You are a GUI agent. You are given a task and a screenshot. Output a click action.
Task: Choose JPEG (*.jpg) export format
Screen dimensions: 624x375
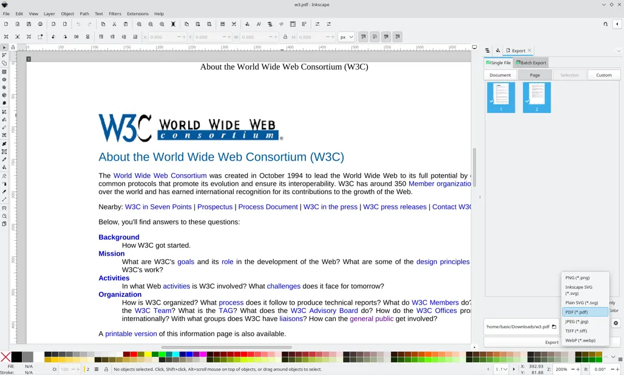[x=577, y=322]
